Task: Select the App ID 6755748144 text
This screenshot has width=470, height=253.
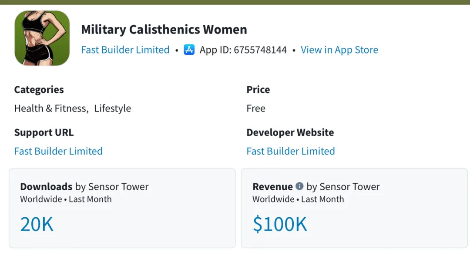Action: coord(243,50)
